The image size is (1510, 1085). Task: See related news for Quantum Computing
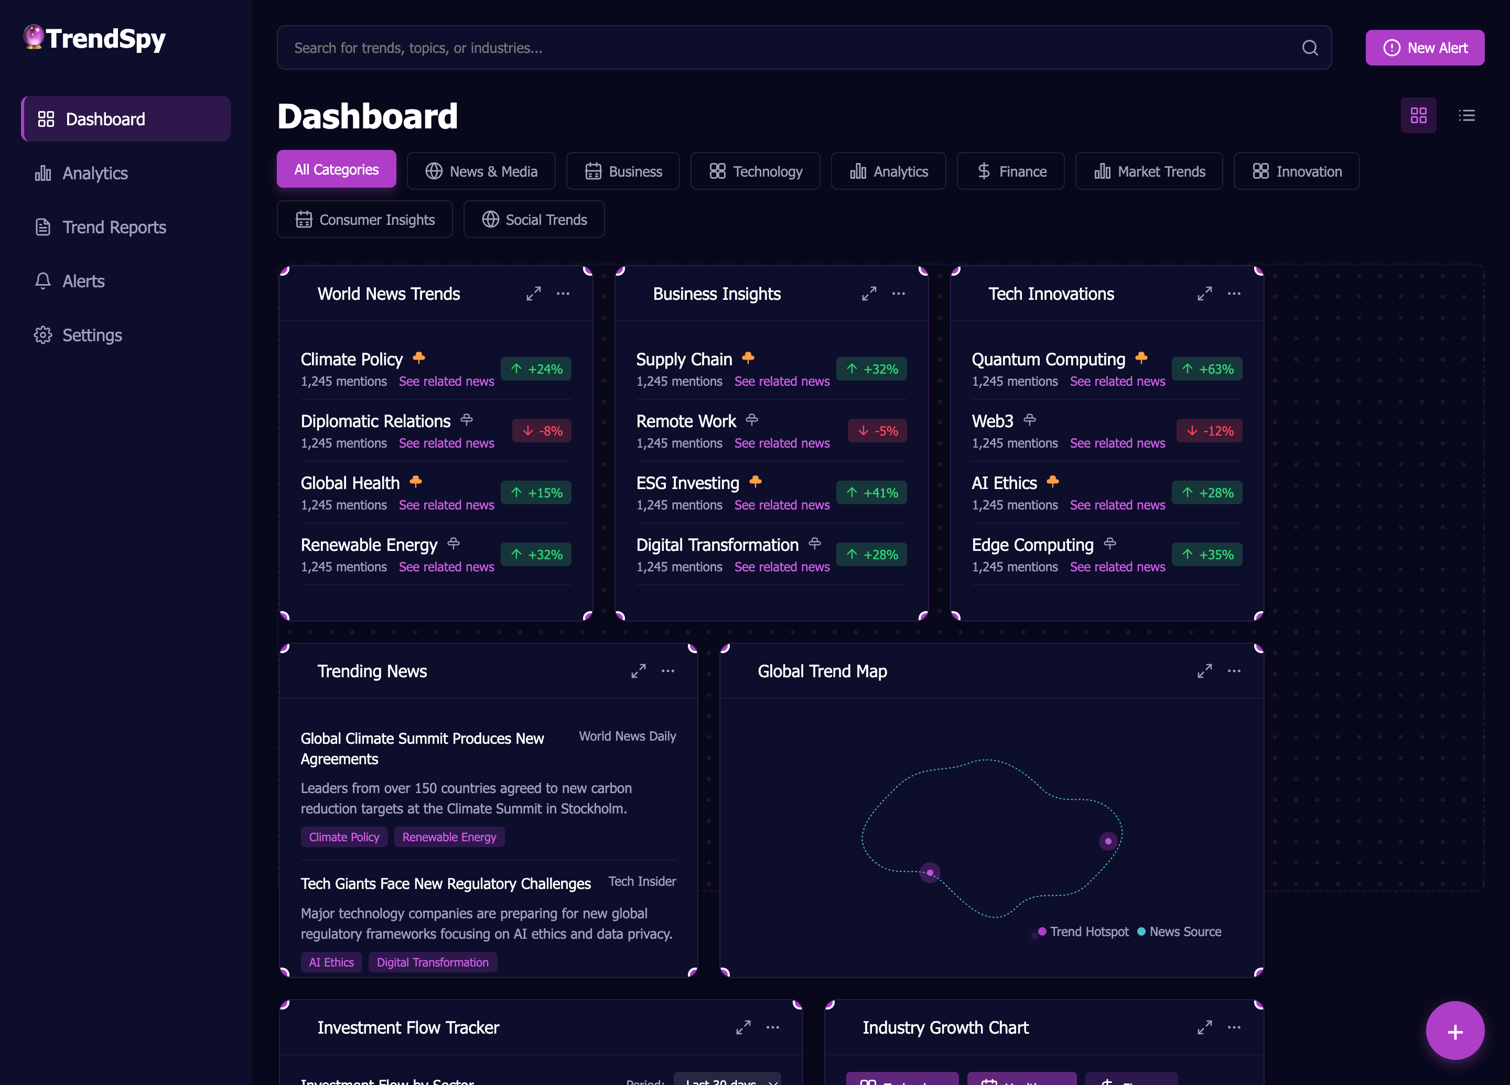tap(1117, 381)
